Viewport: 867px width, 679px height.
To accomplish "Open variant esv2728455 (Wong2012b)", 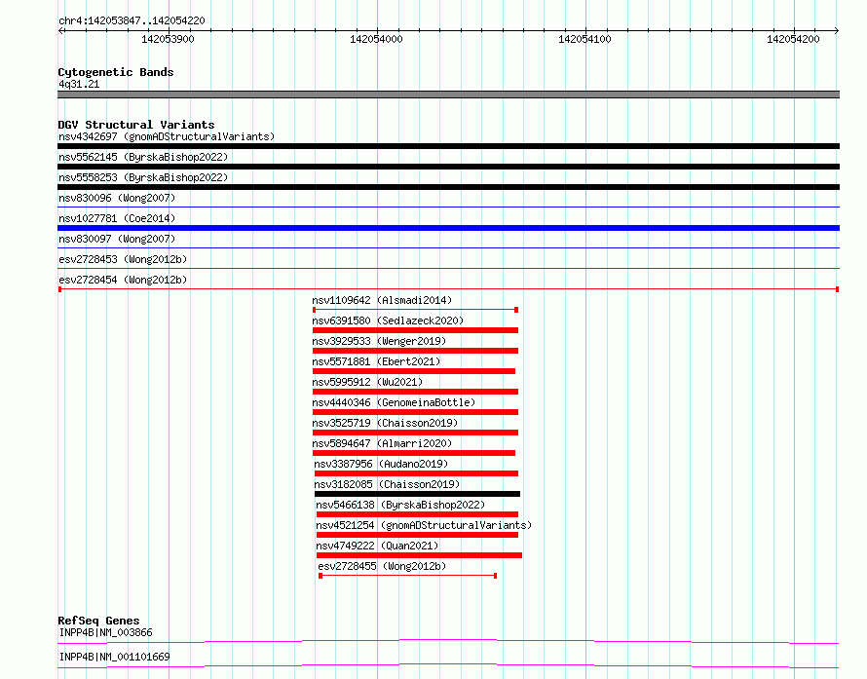I will [382, 566].
